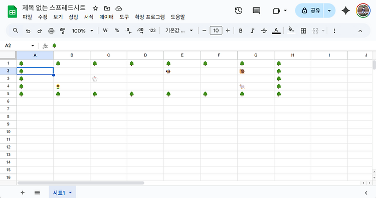Click the spreadsheet title 제목 없는 스프레드시트
Viewport: 376px width, 198px height.
54,7
